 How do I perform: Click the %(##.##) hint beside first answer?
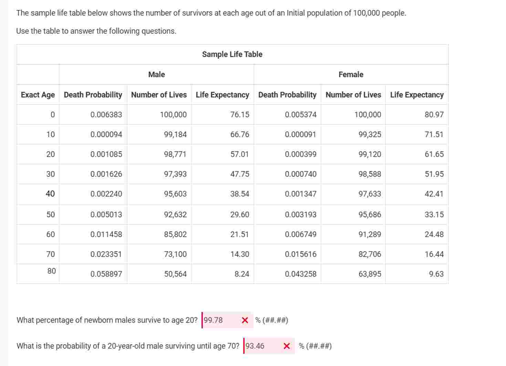pos(272,320)
